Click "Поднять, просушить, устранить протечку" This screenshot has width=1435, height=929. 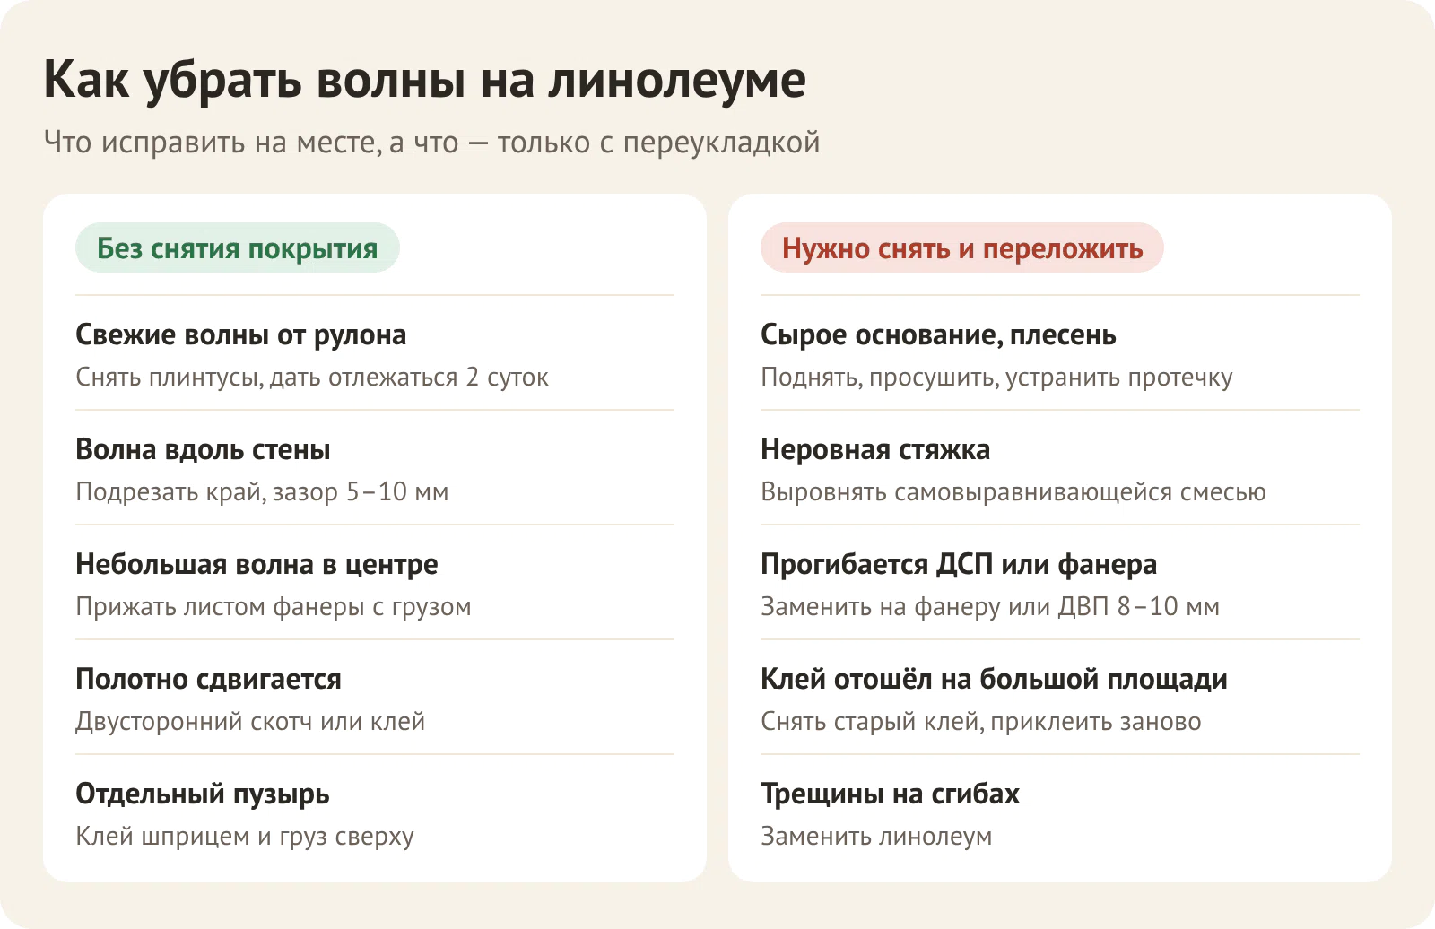tap(996, 378)
